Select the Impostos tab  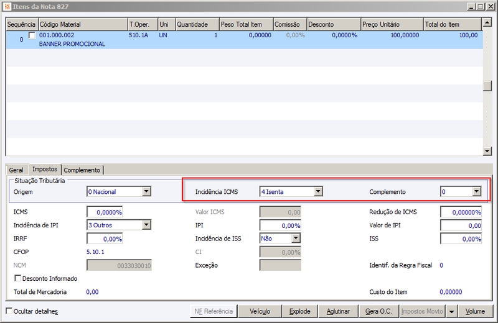(45, 170)
